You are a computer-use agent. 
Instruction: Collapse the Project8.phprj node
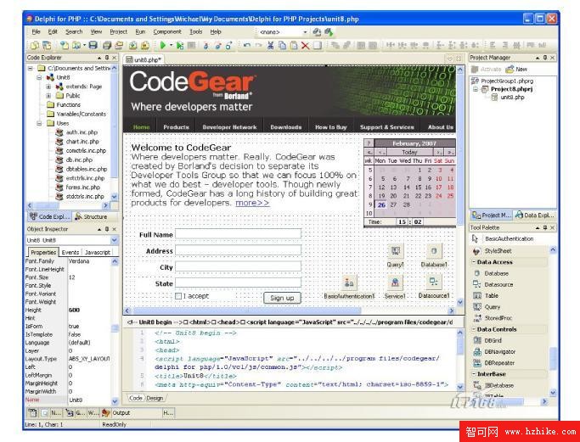point(476,89)
